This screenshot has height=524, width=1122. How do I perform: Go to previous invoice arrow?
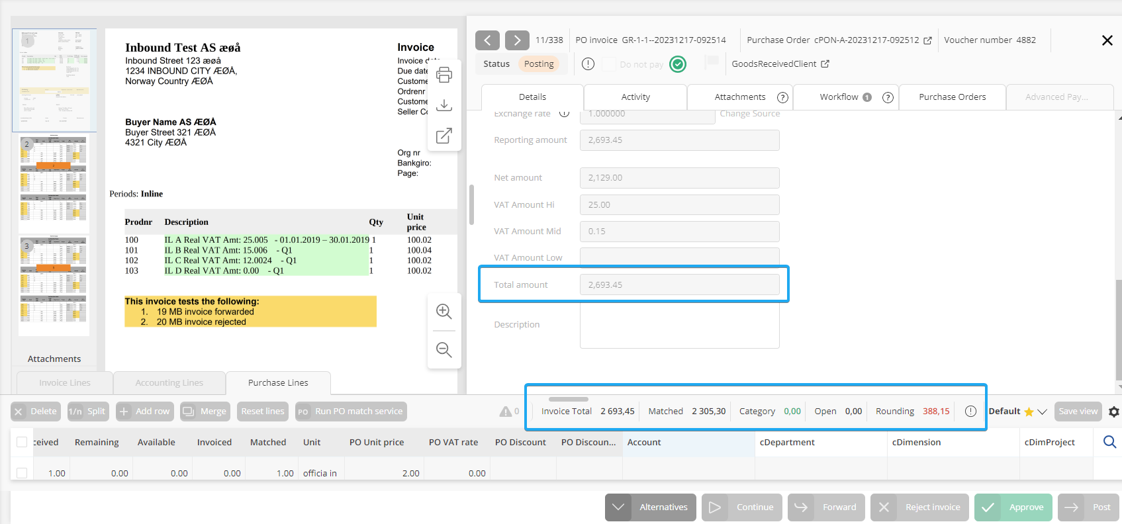click(487, 40)
